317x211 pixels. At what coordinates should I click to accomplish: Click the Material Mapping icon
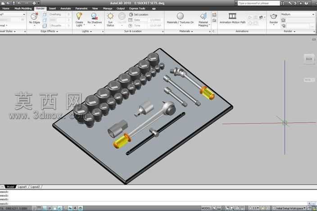tap(203, 16)
